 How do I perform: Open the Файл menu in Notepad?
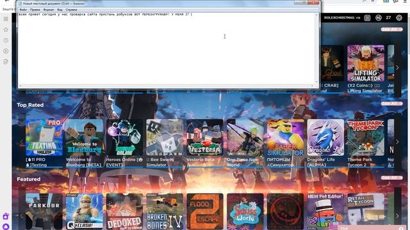click(23, 10)
